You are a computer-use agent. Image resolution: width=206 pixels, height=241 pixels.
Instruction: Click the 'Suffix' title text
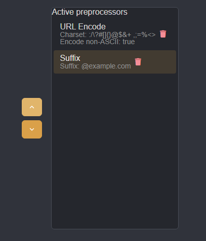click(70, 58)
